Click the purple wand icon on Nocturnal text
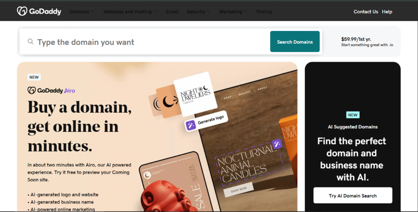Screen dimensions: 418x212 coord(277,144)
